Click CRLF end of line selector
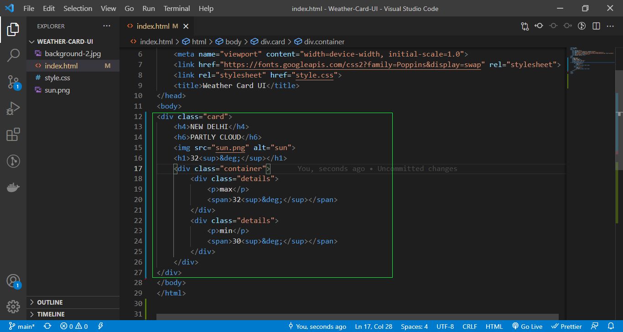623x332 pixels. tap(470, 327)
